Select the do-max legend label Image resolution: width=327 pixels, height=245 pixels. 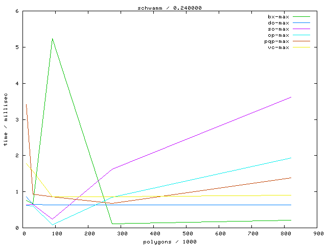tap(278, 23)
